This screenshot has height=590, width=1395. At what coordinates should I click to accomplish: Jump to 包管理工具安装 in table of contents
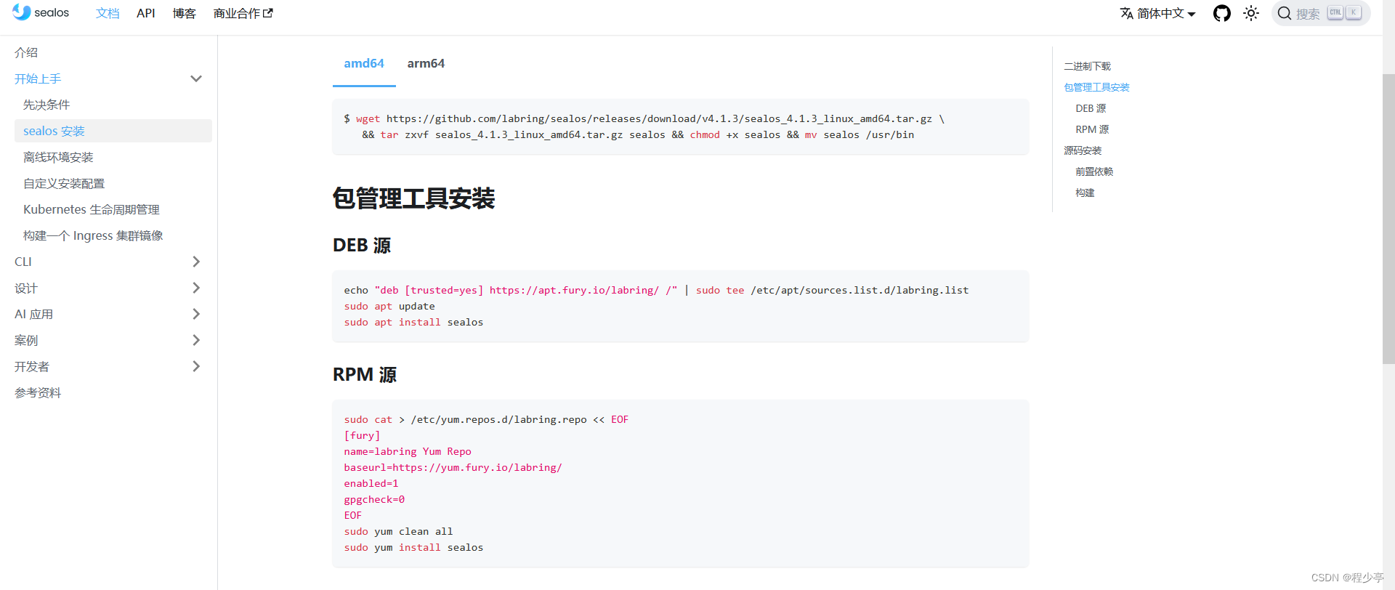click(1097, 87)
